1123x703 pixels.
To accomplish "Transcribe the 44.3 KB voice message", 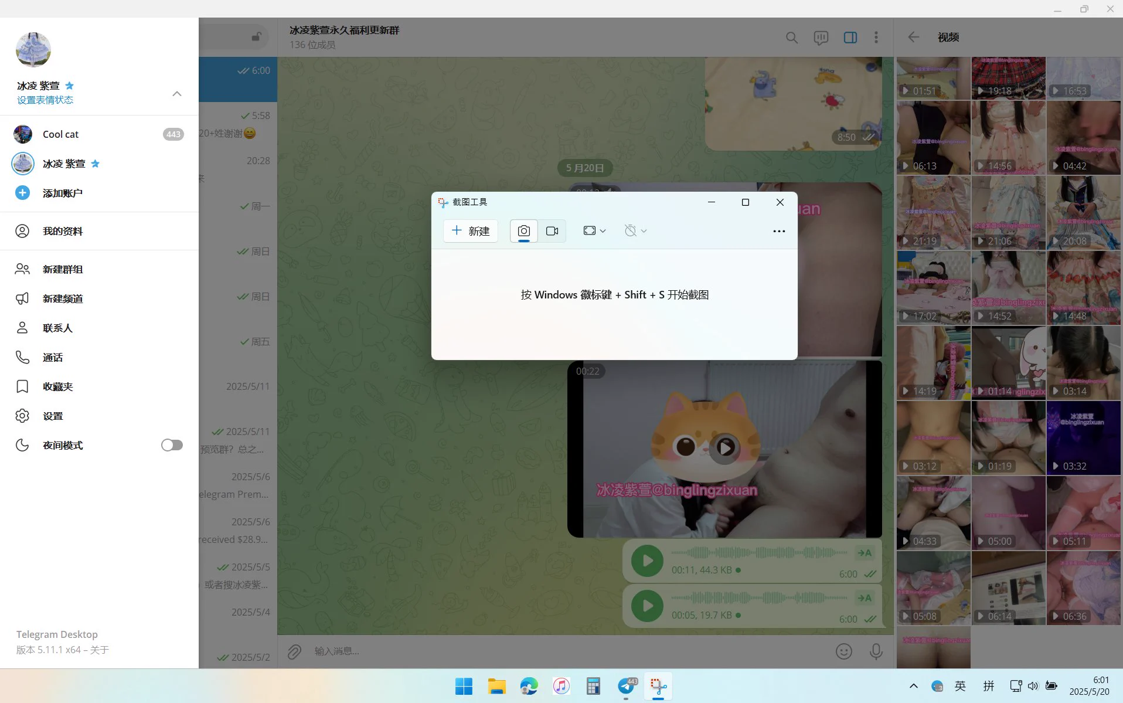I will click(865, 553).
